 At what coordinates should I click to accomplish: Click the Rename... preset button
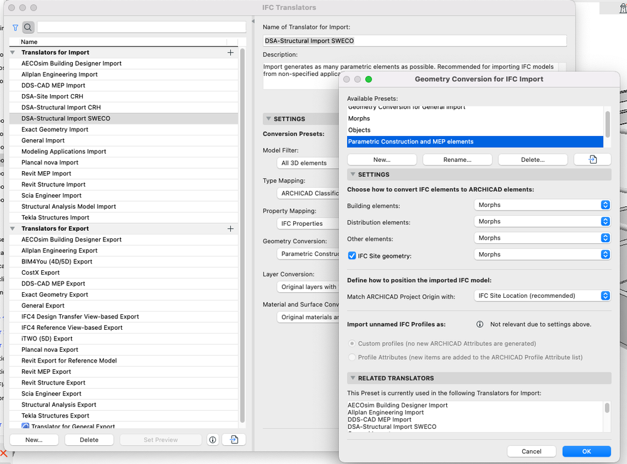(458, 159)
